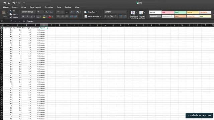This screenshot has height=120, width=214.
Task: Open the Calibri (Body) font dropdown
Action: click(28, 12)
